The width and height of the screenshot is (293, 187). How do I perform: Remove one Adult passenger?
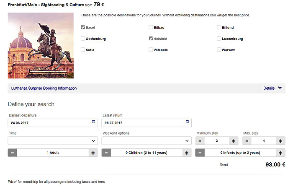point(13,153)
